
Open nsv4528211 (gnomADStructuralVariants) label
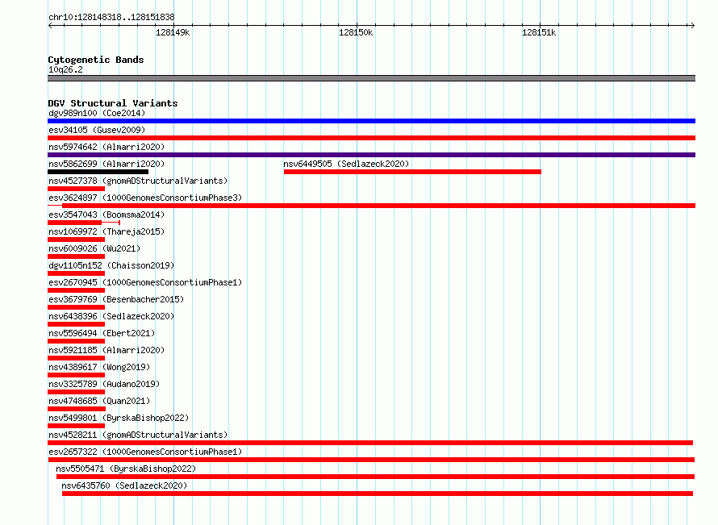[x=138, y=435]
